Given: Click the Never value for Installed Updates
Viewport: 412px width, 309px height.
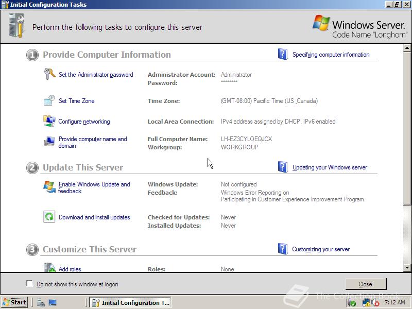Looking at the screenshot, I should coord(228,226).
